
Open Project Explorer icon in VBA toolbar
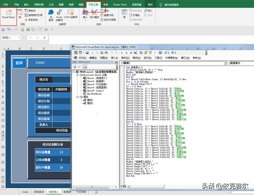(x=141, y=53)
